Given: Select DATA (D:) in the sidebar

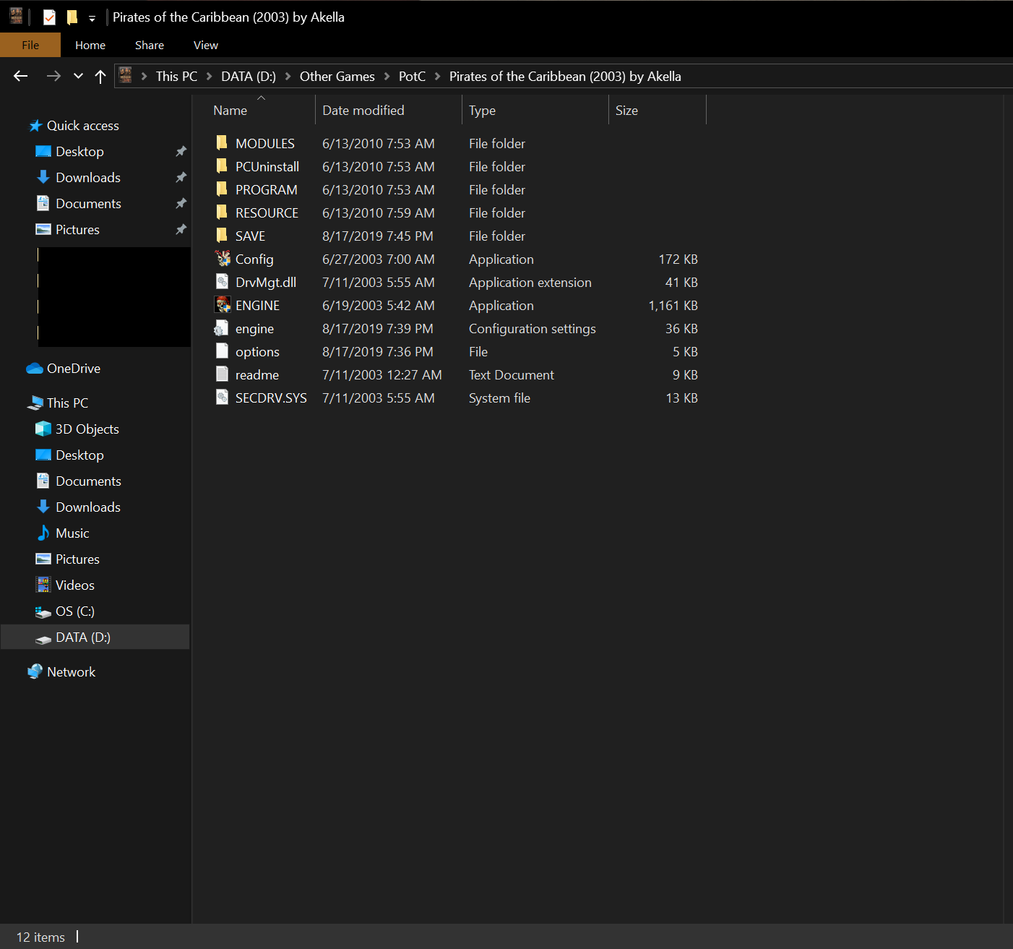Looking at the screenshot, I should (x=95, y=637).
